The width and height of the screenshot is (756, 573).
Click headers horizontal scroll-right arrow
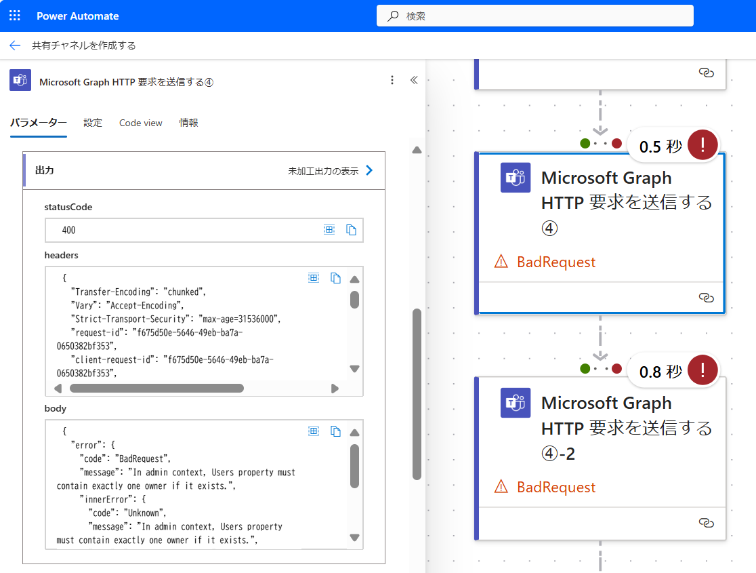pos(335,389)
